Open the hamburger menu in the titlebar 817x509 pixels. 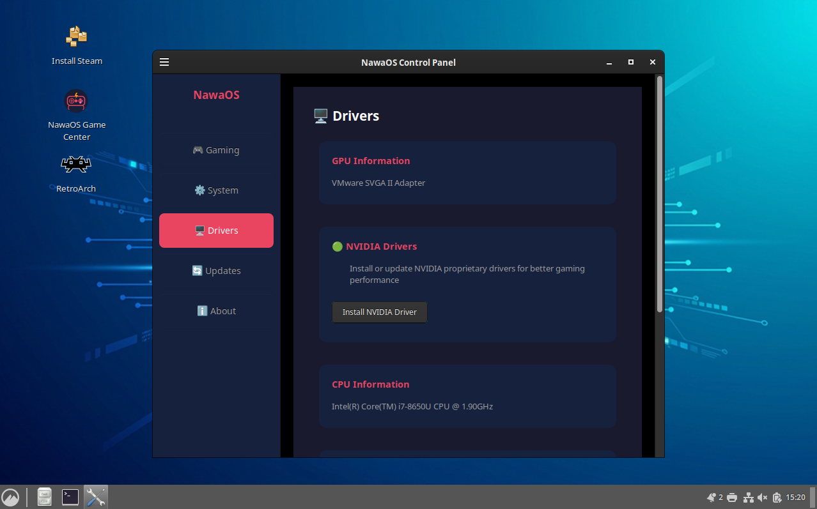click(164, 61)
